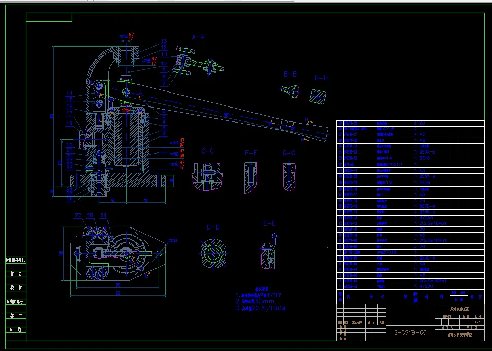Select part balloon number 27 in top view
Image resolution: width=492 pixels, height=351 pixels.
[x=78, y=216]
